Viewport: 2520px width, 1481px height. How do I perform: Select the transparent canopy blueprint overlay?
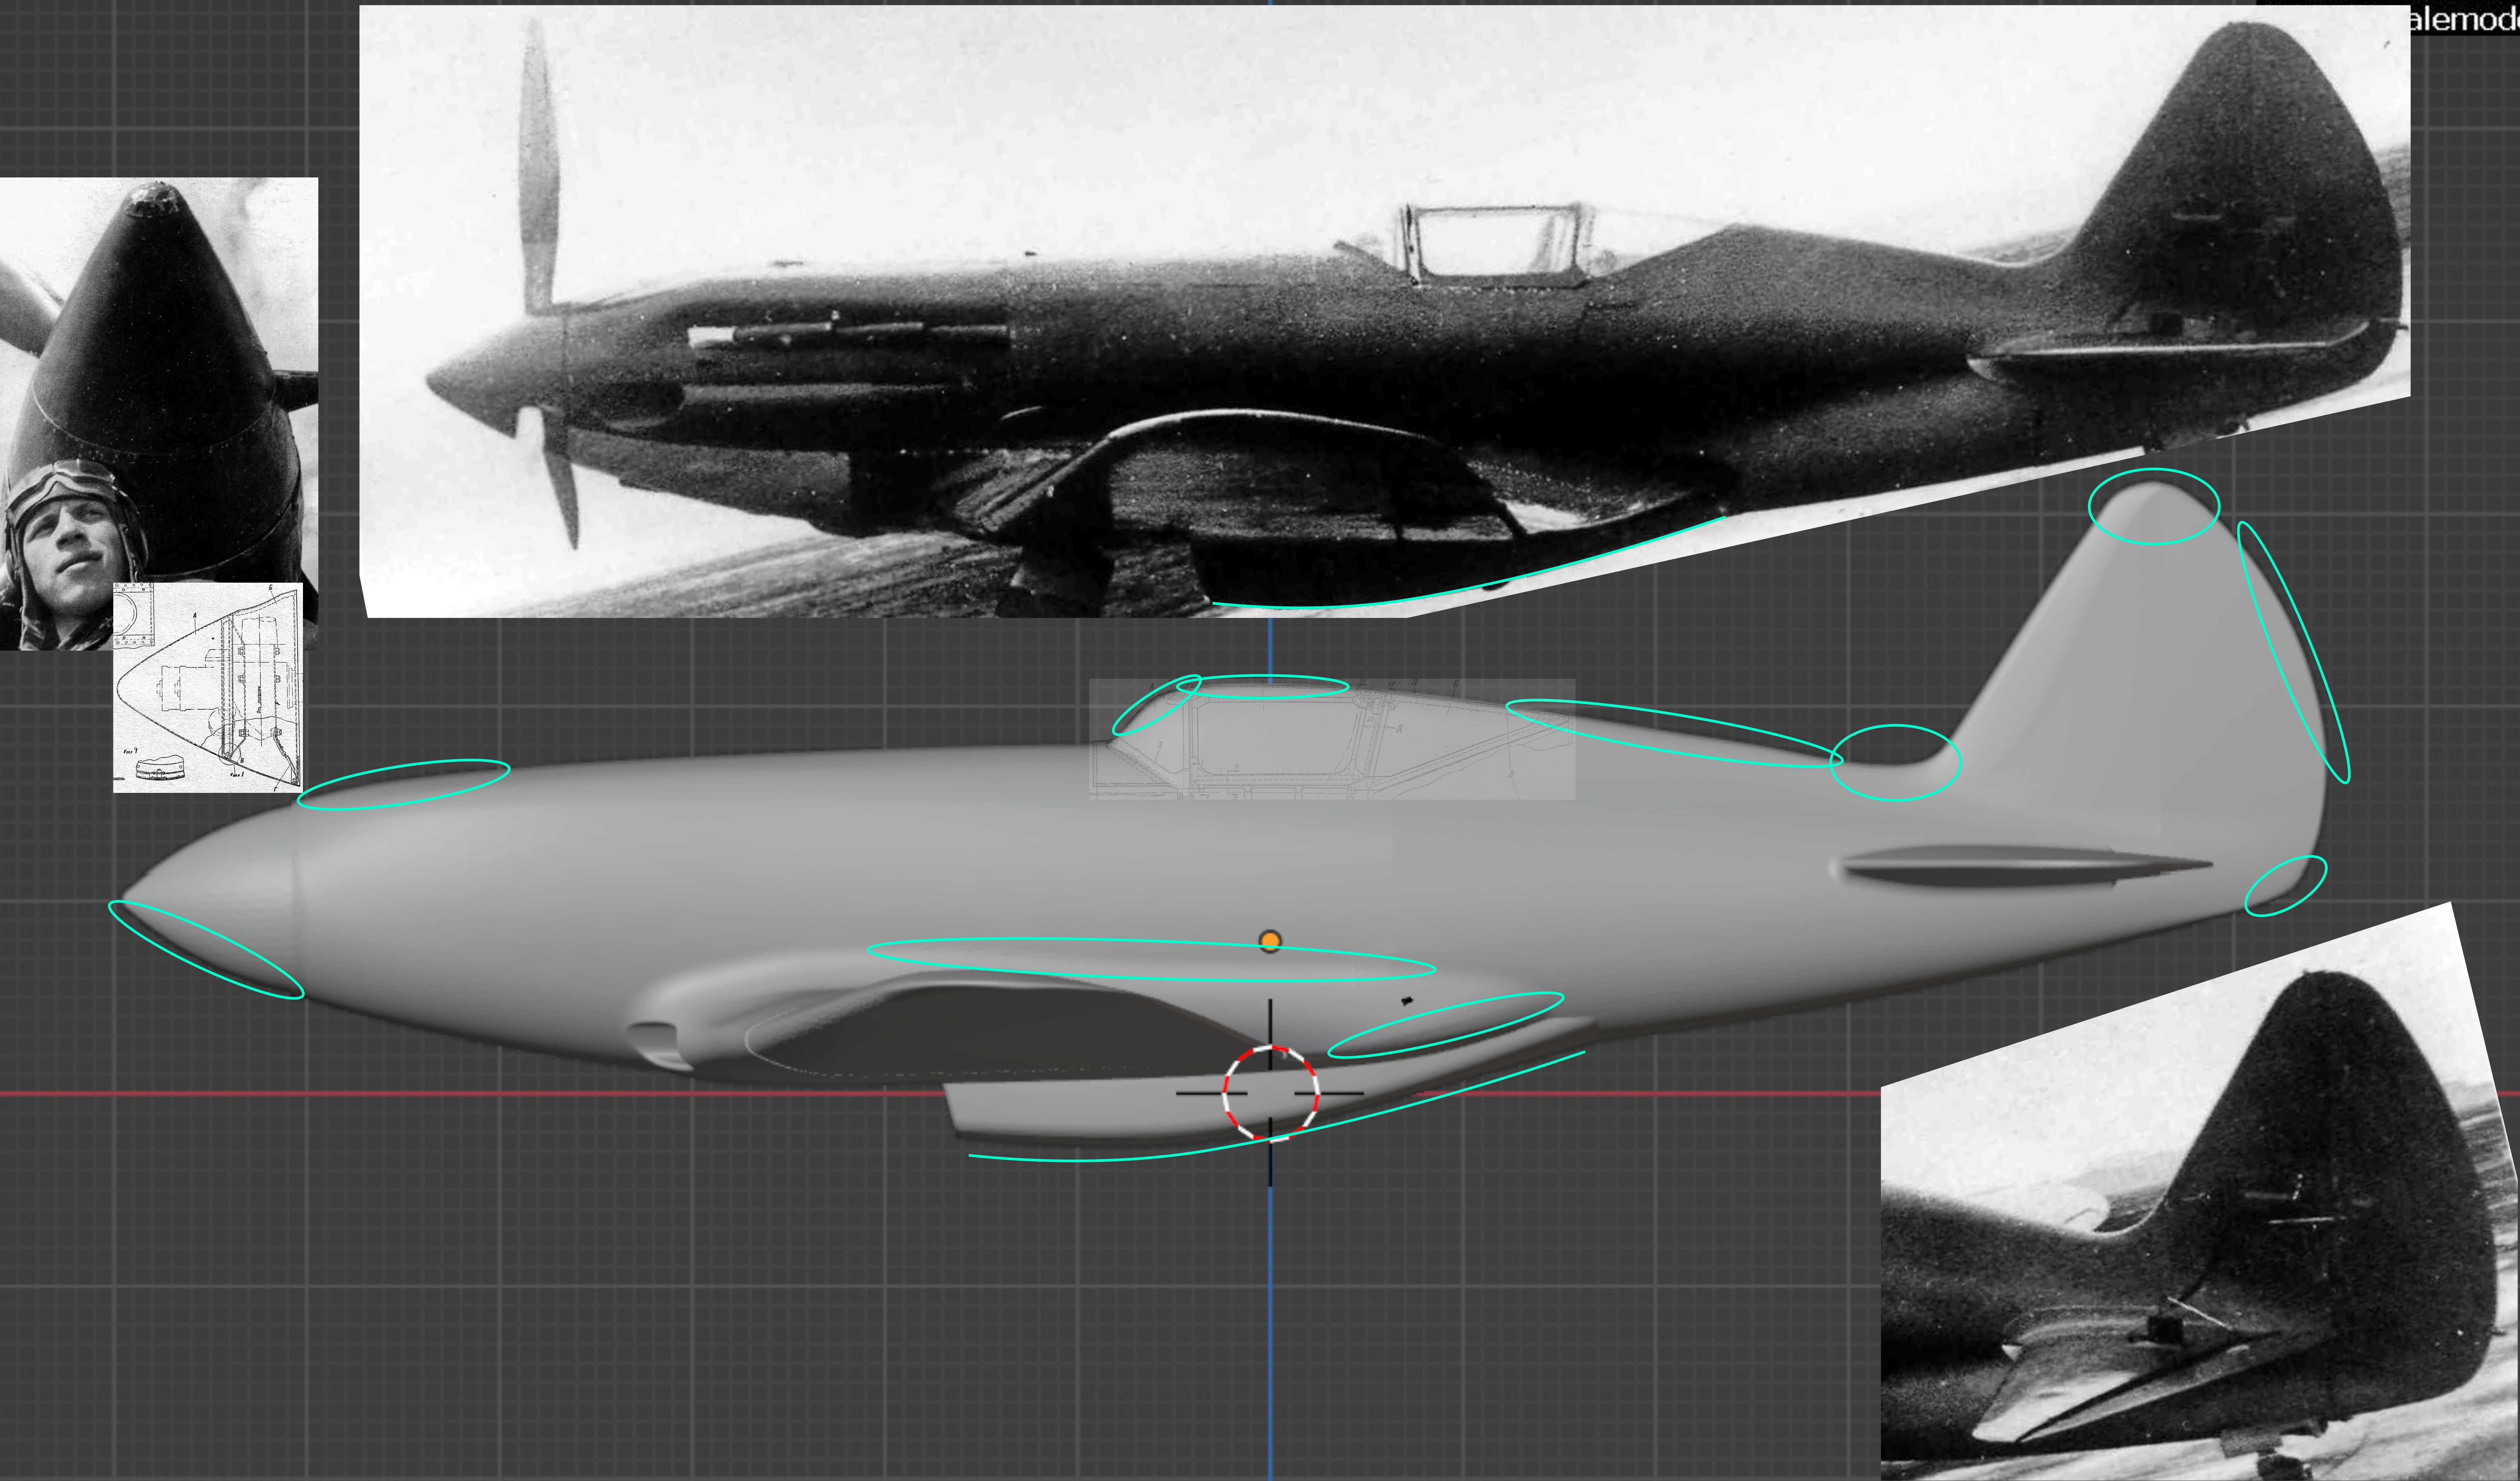point(1332,739)
